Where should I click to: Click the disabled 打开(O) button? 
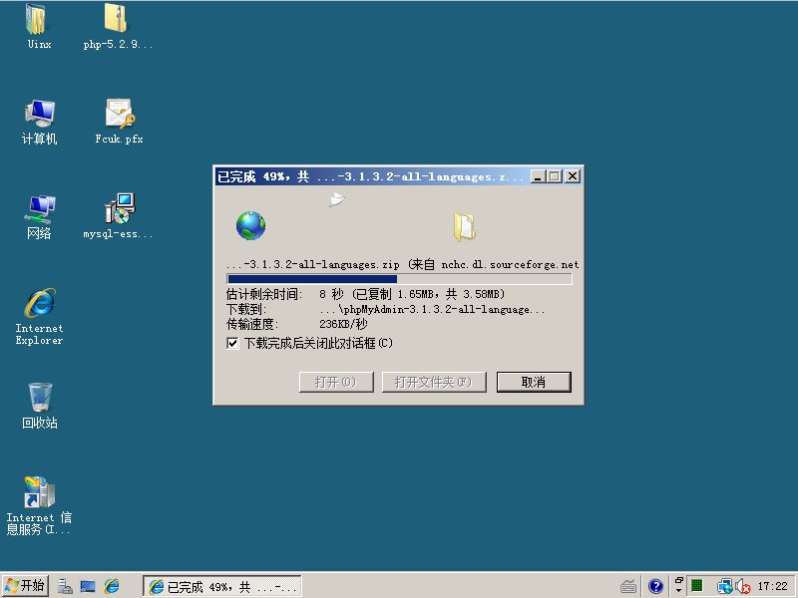(336, 382)
